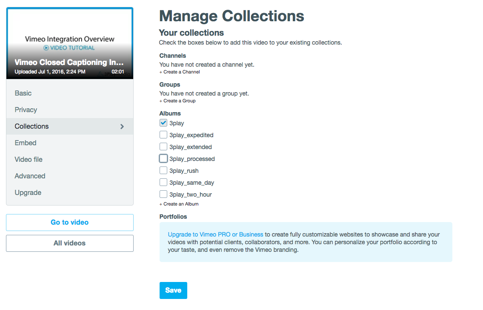Check the 3play_same_day album box

coord(163,182)
